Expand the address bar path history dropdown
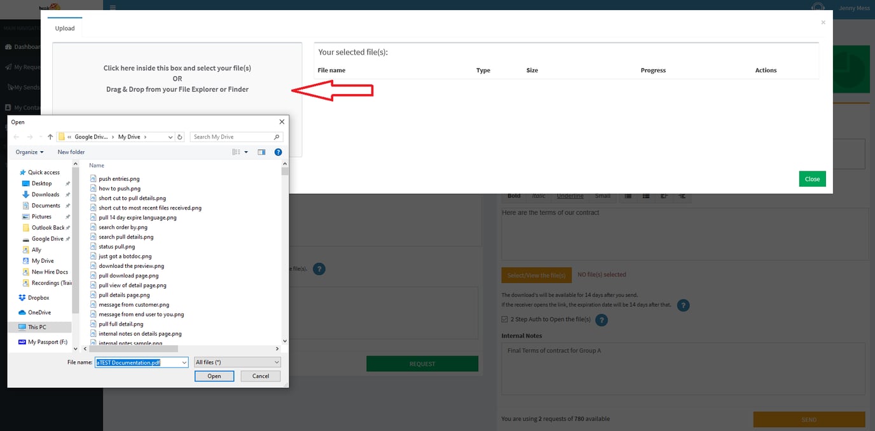The height and width of the screenshot is (431, 875). click(170, 137)
